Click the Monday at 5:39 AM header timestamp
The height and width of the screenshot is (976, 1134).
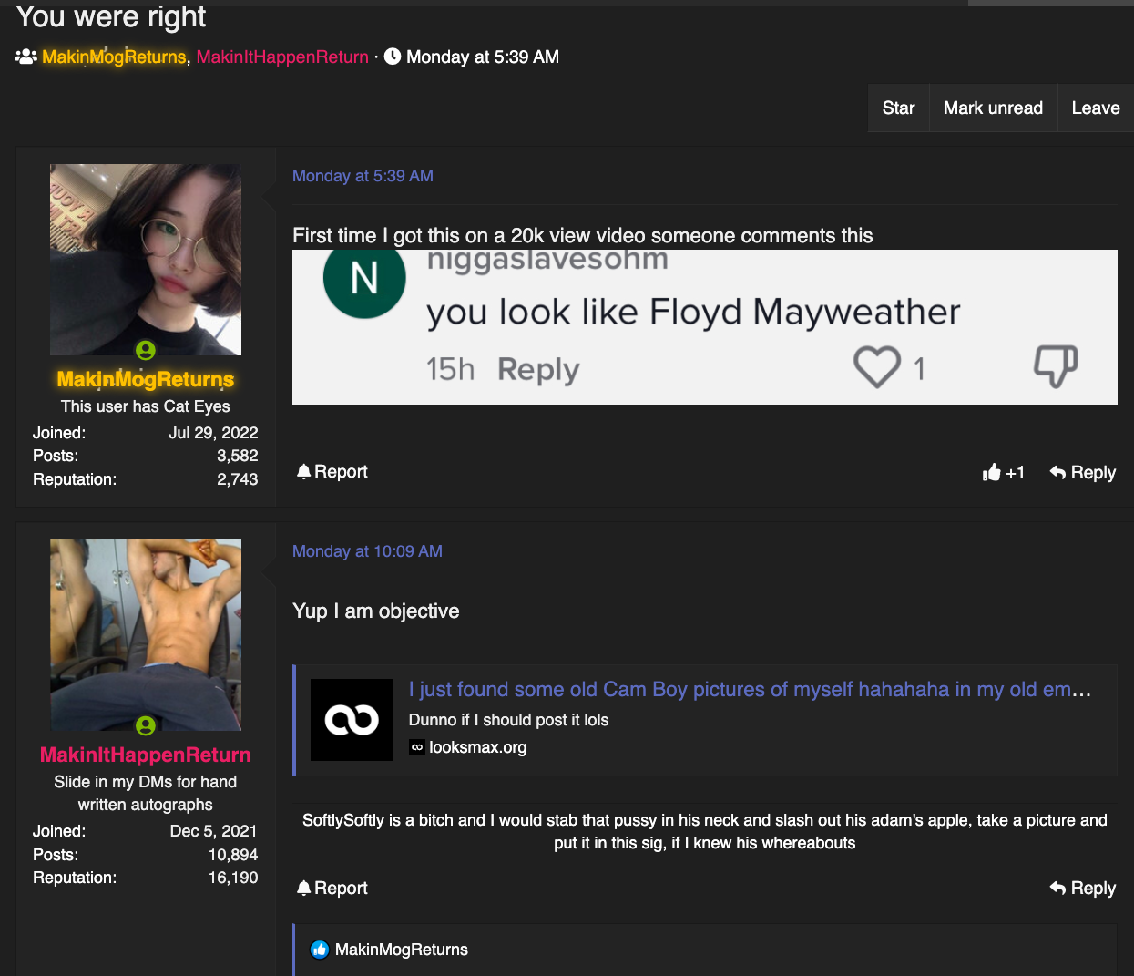(483, 57)
